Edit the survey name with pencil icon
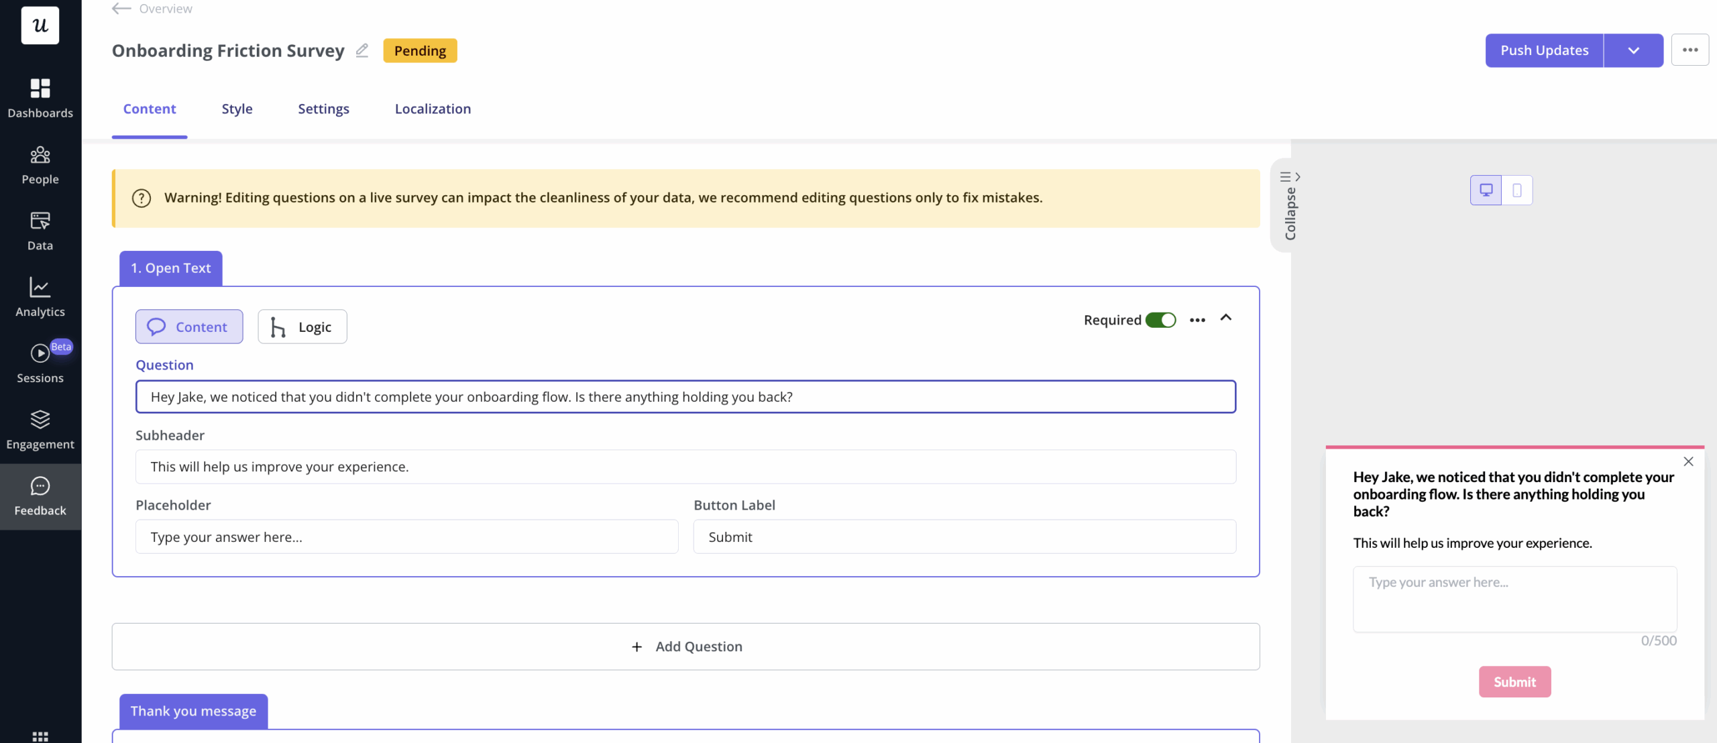Viewport: 1717px width, 743px height. coord(362,50)
